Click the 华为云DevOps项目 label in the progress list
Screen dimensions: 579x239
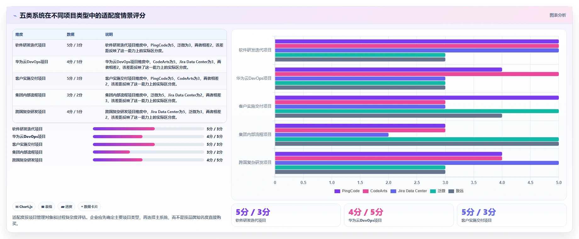29,137
